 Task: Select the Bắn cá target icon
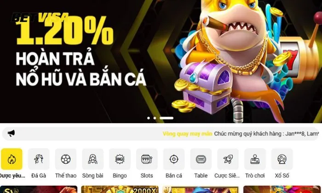point(174,159)
